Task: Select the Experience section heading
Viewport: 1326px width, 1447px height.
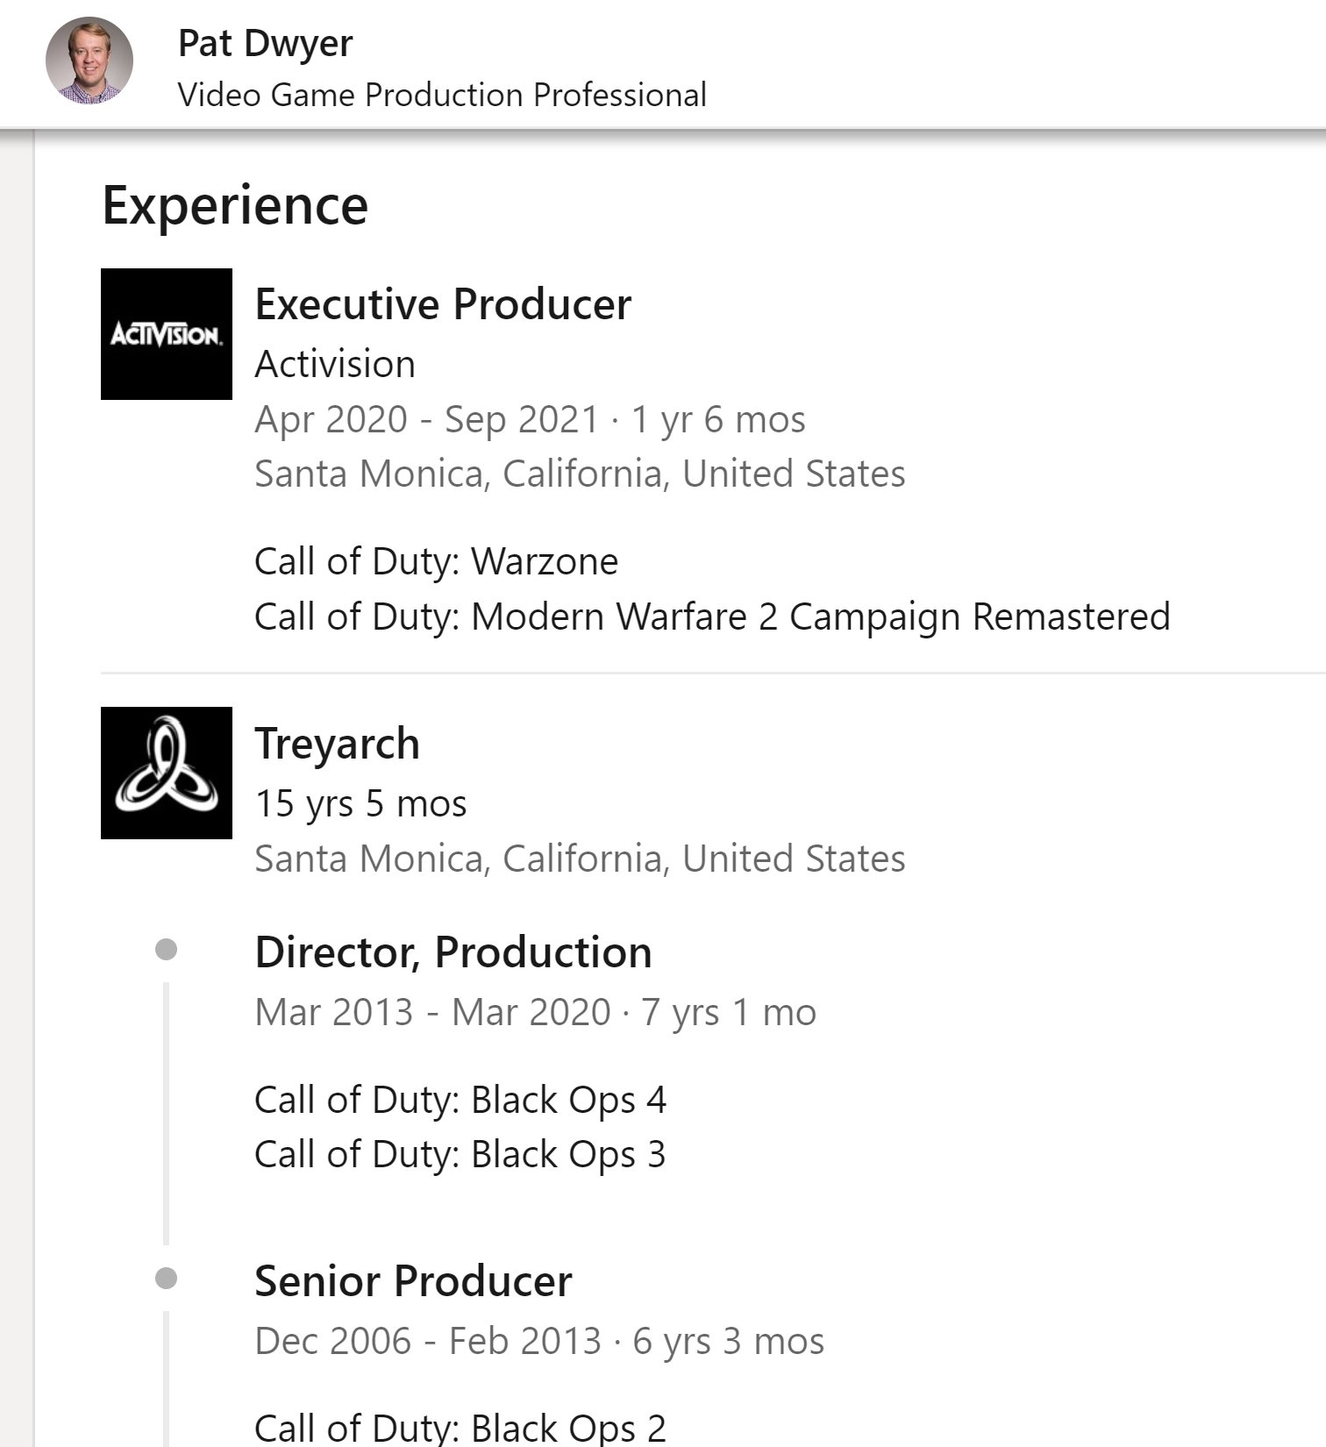Action: click(235, 205)
